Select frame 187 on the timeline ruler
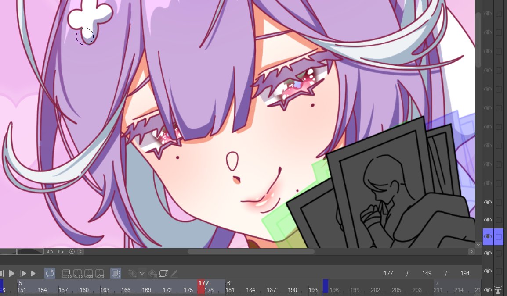Viewport: 507px width, 296px height. coord(271,290)
